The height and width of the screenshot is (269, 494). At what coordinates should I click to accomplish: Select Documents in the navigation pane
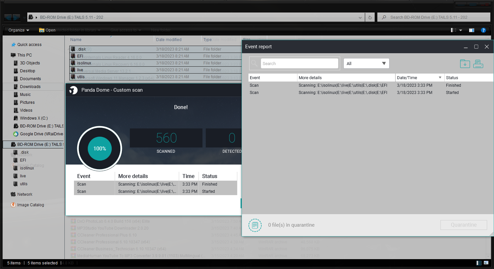click(31, 79)
